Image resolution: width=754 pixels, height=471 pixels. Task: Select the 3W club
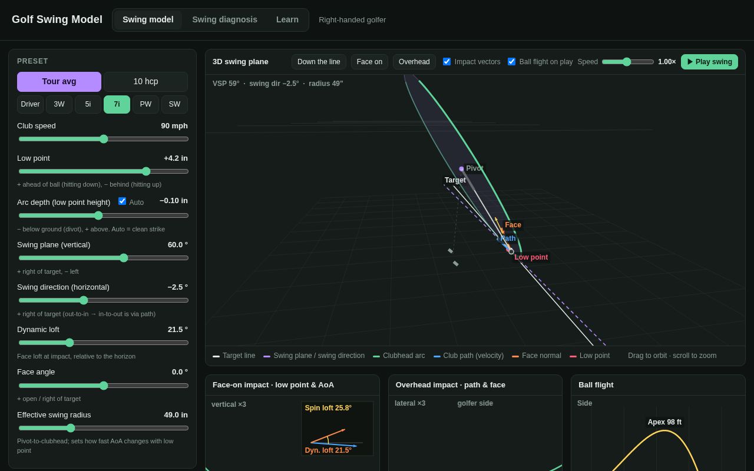pos(59,104)
